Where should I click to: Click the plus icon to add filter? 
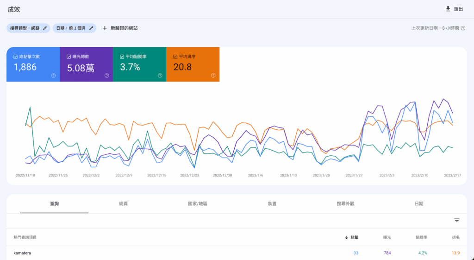pyautogui.click(x=105, y=28)
